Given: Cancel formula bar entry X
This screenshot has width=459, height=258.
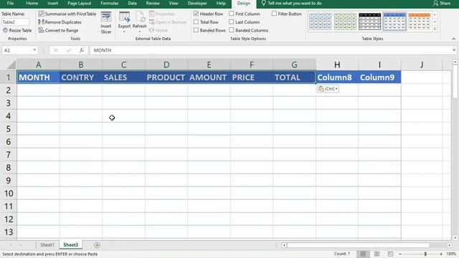Looking at the screenshot, I should 56,50.
